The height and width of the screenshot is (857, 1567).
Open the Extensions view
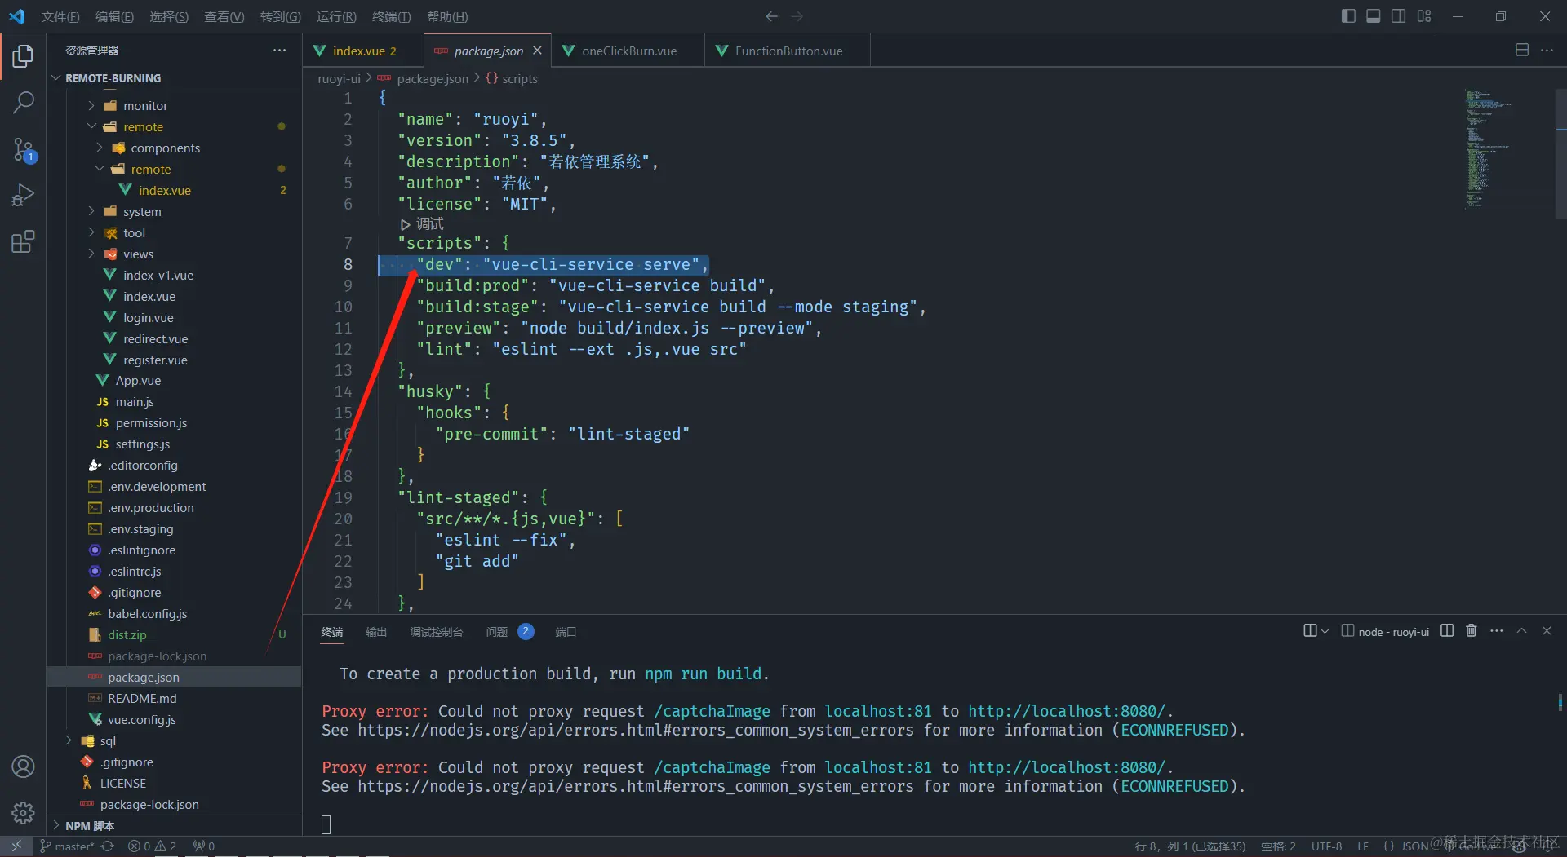pyautogui.click(x=23, y=242)
